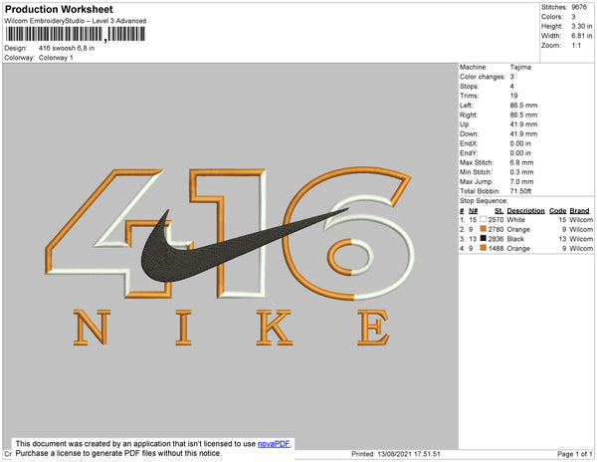Click the stitch count '2570'
This screenshot has height=462, width=597.
tap(496, 220)
